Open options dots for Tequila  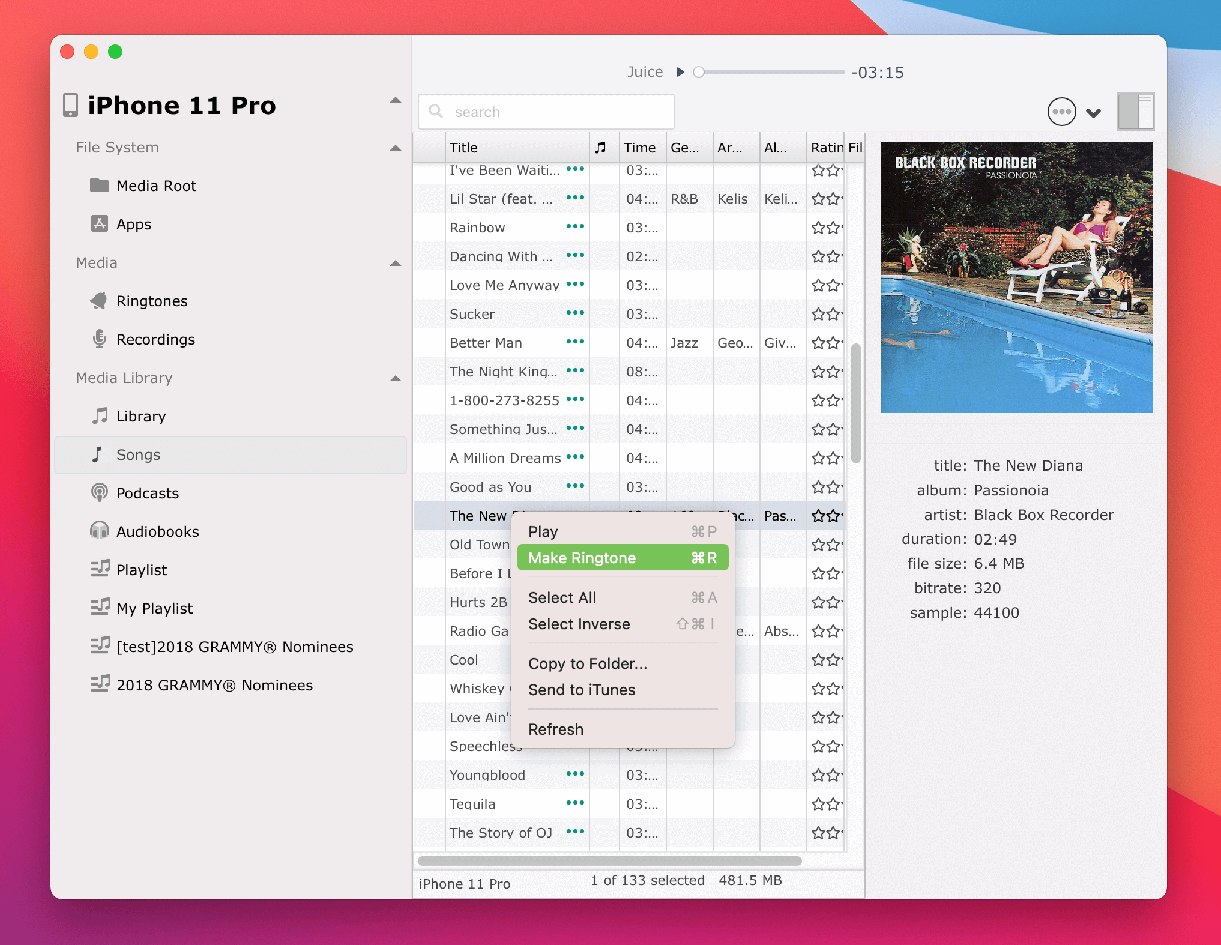(x=575, y=803)
